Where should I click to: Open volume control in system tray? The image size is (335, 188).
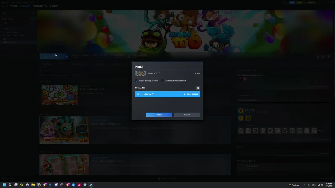(x=322, y=185)
